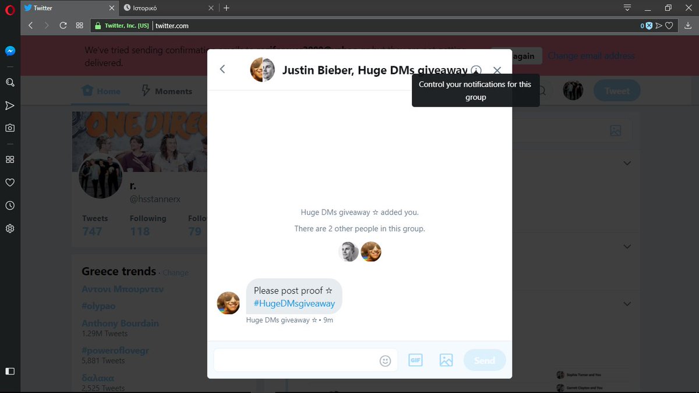699x393 pixels.
Task: Close the Twitter tab
Action: [x=111, y=8]
